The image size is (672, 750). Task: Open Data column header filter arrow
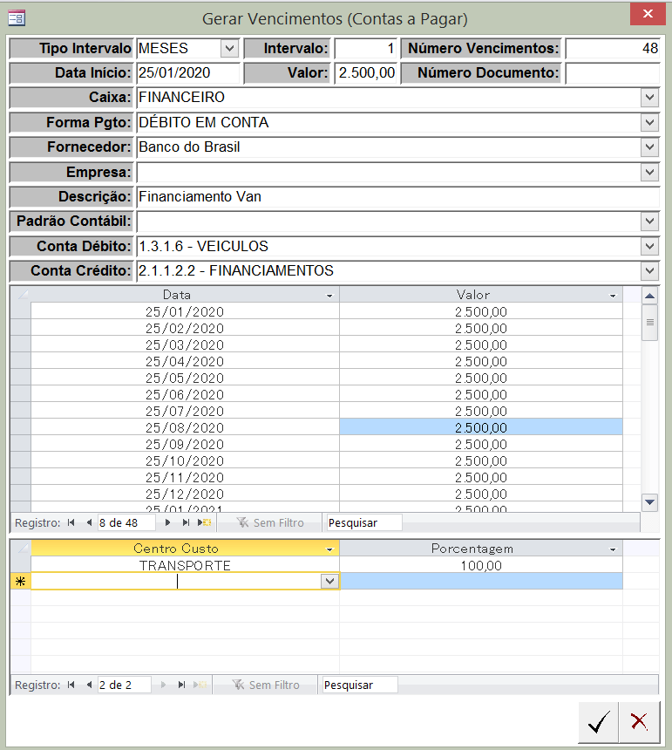pos(329,296)
